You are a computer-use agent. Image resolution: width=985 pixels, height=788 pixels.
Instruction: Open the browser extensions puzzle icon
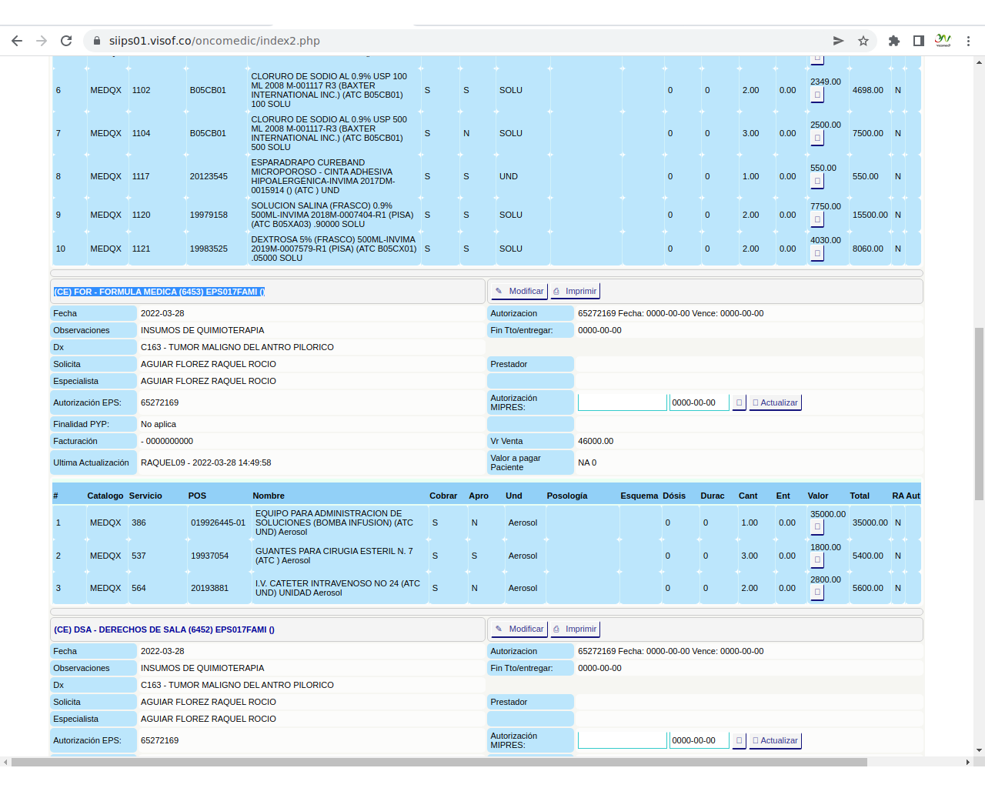coord(894,41)
